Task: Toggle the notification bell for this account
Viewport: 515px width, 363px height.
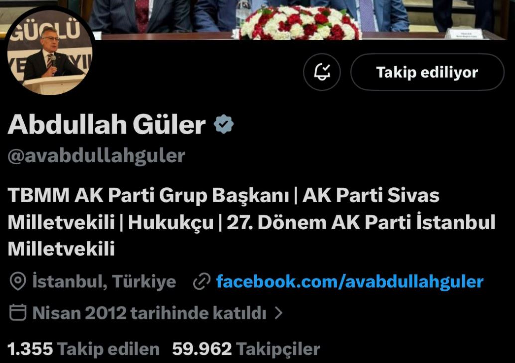Action: [322, 72]
